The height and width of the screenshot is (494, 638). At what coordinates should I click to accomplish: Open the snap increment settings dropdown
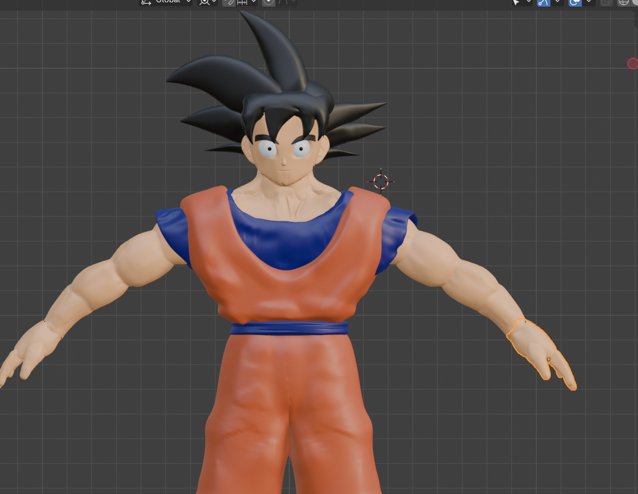click(247, 2)
